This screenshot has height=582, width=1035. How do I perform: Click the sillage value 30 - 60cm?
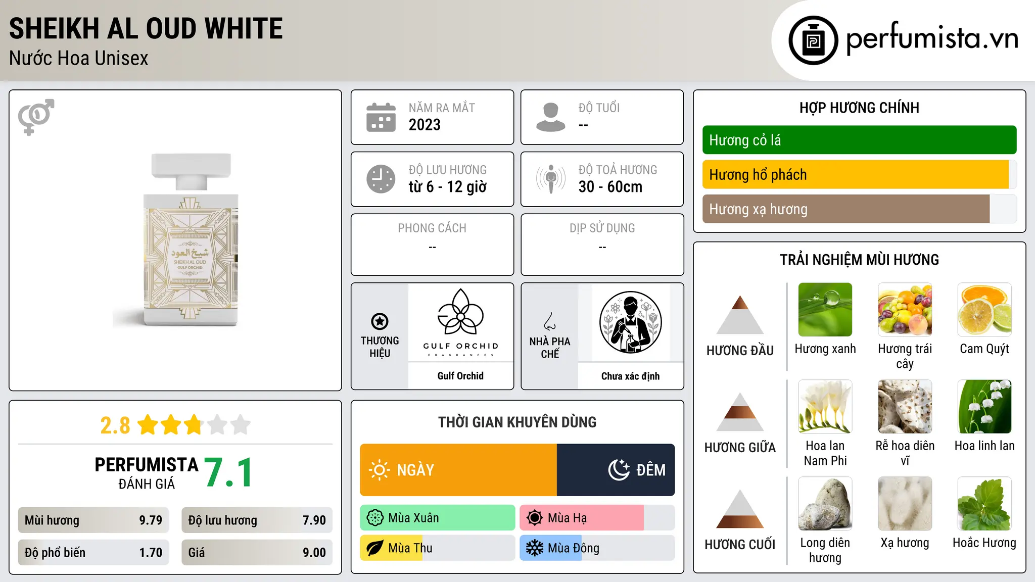pyautogui.click(x=610, y=187)
